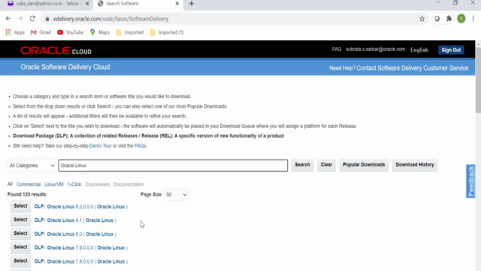Open Download History
Viewport: 481px width, 271px height.
[x=415, y=165]
